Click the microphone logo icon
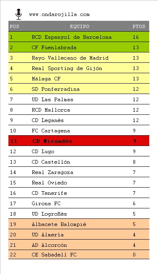 pos(18,14)
